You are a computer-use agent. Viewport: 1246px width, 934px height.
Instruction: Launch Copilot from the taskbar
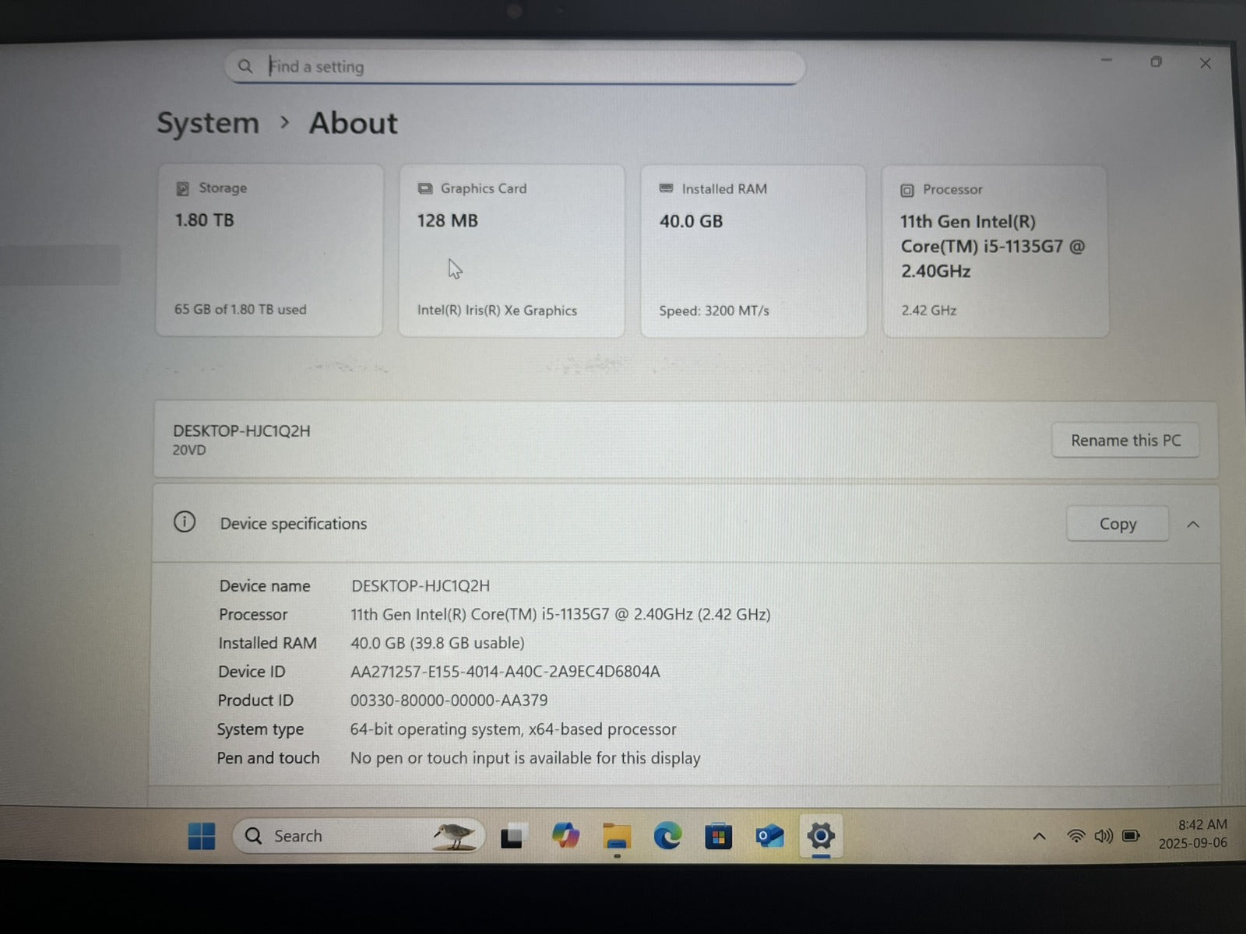pyautogui.click(x=565, y=836)
